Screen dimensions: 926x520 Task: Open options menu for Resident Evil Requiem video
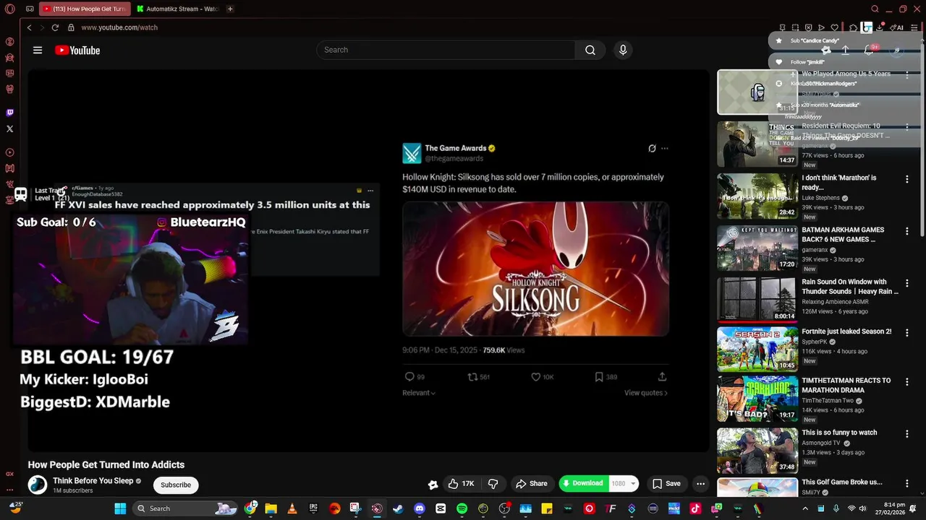pyautogui.click(x=907, y=127)
